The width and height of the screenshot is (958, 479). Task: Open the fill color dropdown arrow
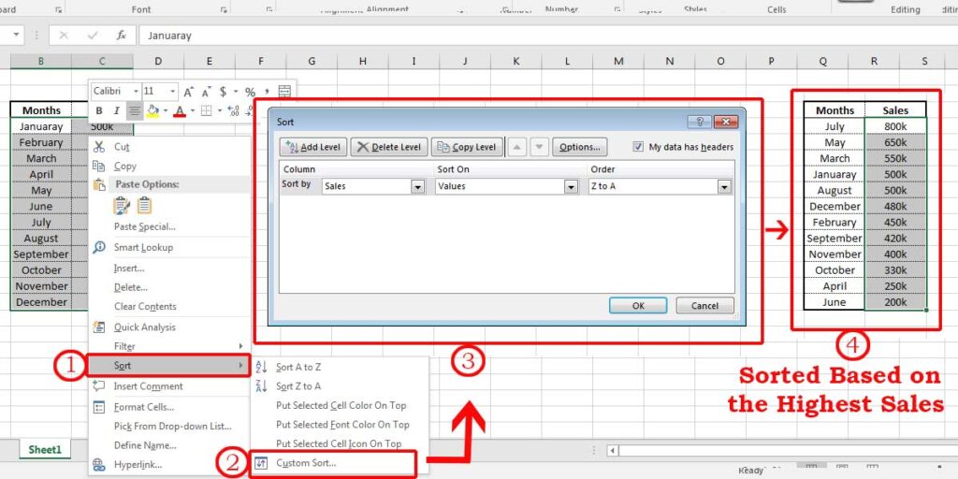pyautogui.click(x=165, y=111)
